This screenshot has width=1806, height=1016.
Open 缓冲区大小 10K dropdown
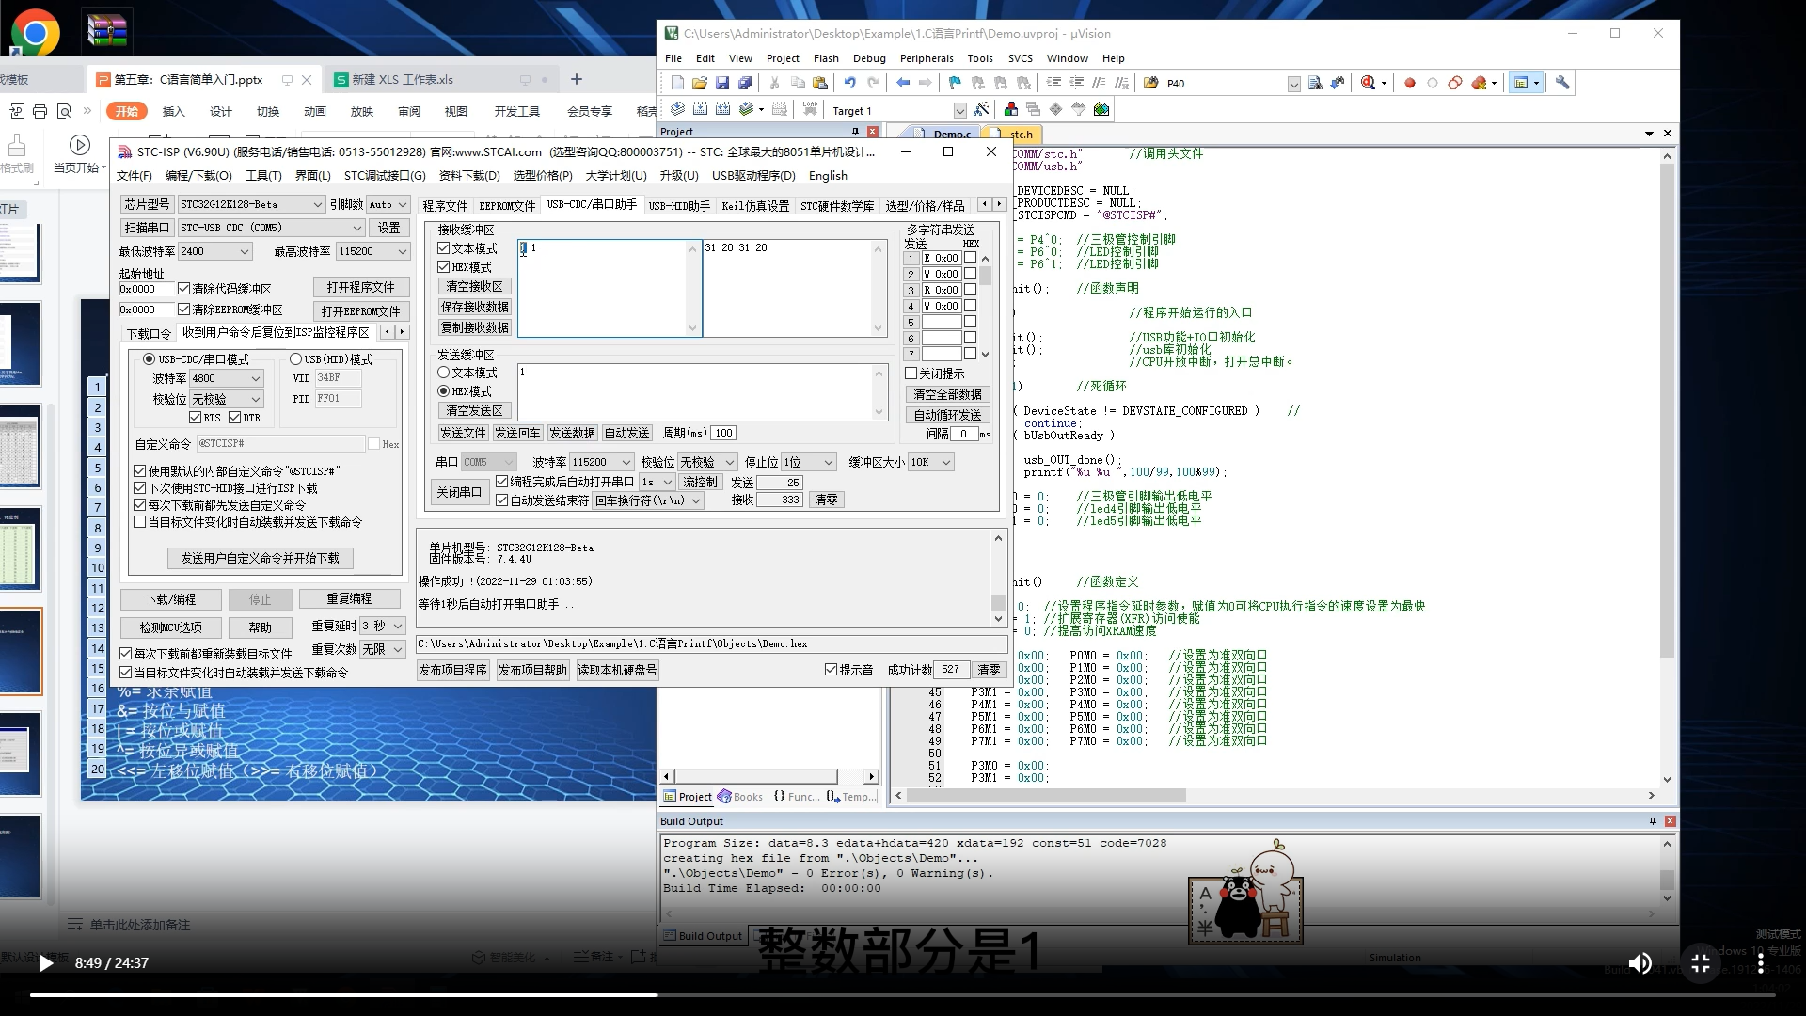[x=931, y=462]
